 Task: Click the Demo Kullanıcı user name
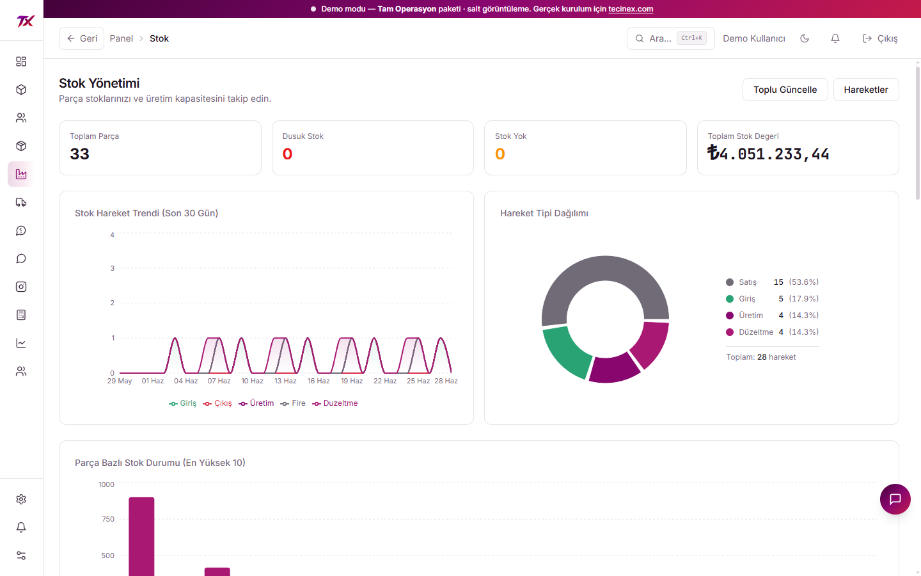pyautogui.click(x=754, y=38)
